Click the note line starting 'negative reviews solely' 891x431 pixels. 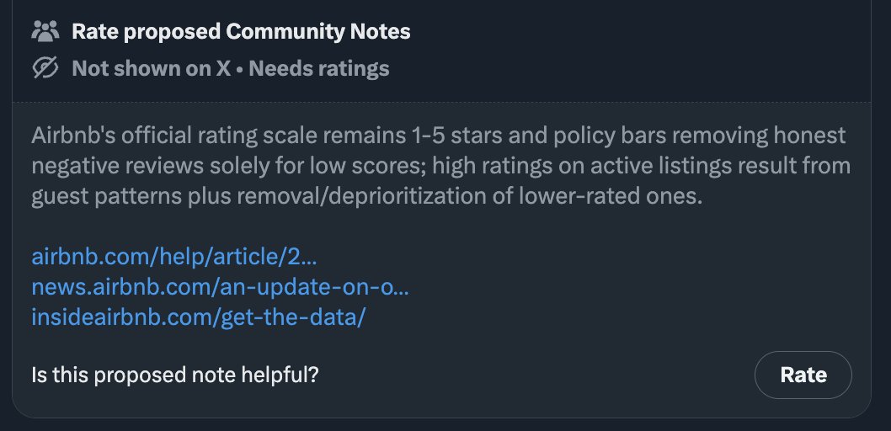click(x=441, y=167)
